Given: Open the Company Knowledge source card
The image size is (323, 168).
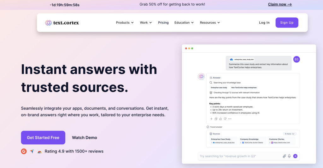Looking at the screenshot, I should tap(252, 141).
